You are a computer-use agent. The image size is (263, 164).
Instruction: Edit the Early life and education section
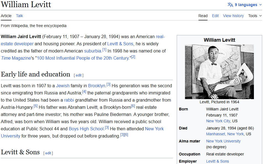(x=79, y=75)
